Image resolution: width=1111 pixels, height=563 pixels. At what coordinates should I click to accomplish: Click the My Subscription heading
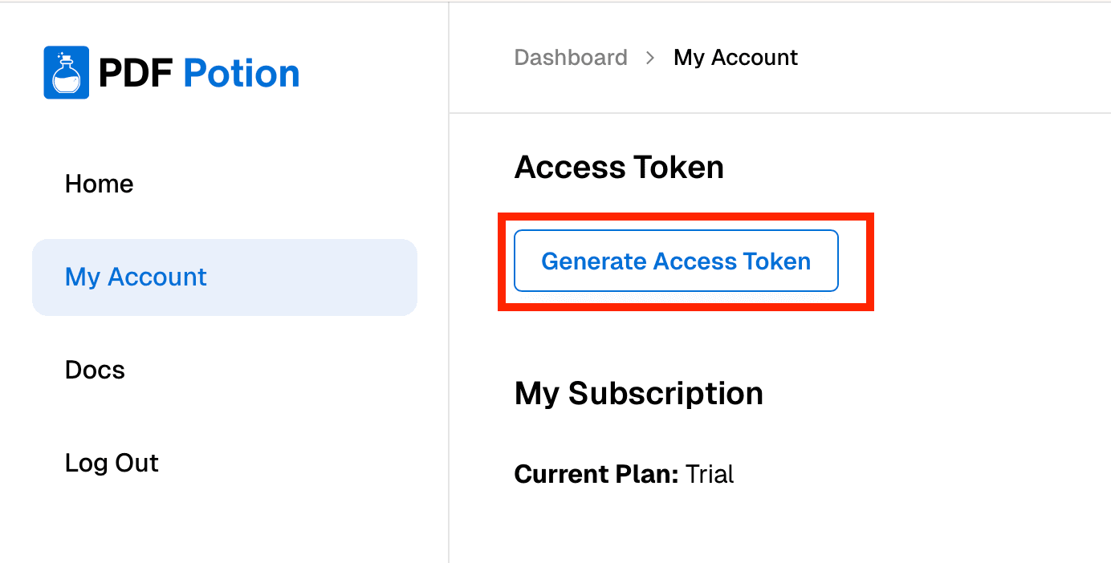point(638,394)
